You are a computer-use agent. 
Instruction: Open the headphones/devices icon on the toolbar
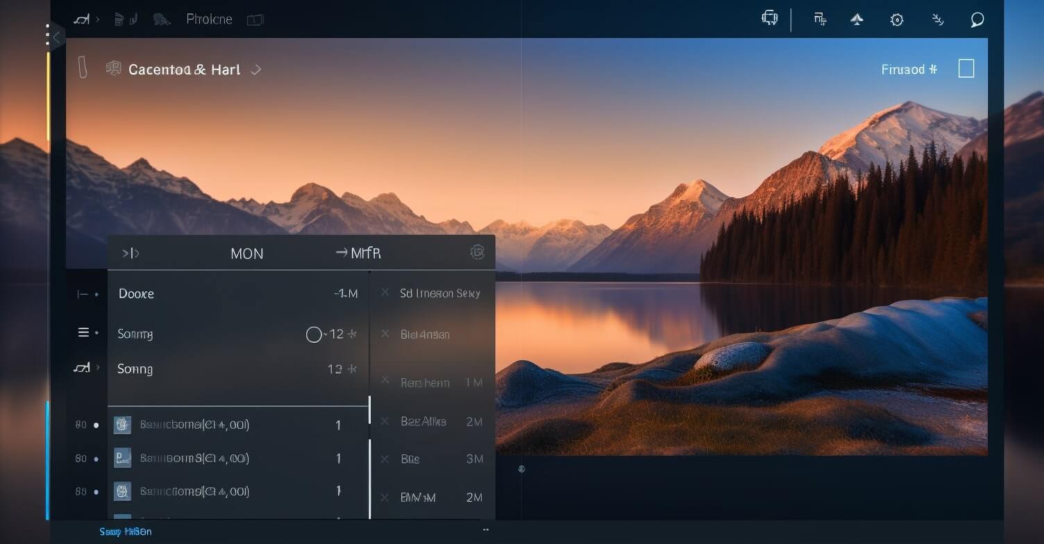tap(769, 19)
